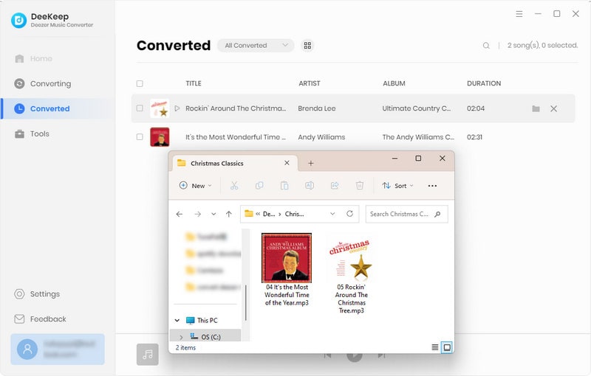Open the New dropdown in Explorer
This screenshot has width=591, height=376.
(x=195, y=186)
